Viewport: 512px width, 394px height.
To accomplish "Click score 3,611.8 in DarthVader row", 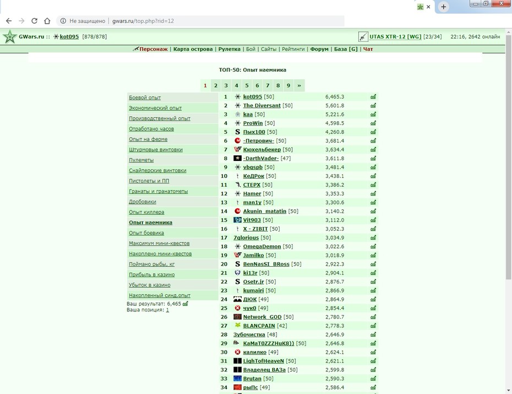I will click(x=334, y=159).
